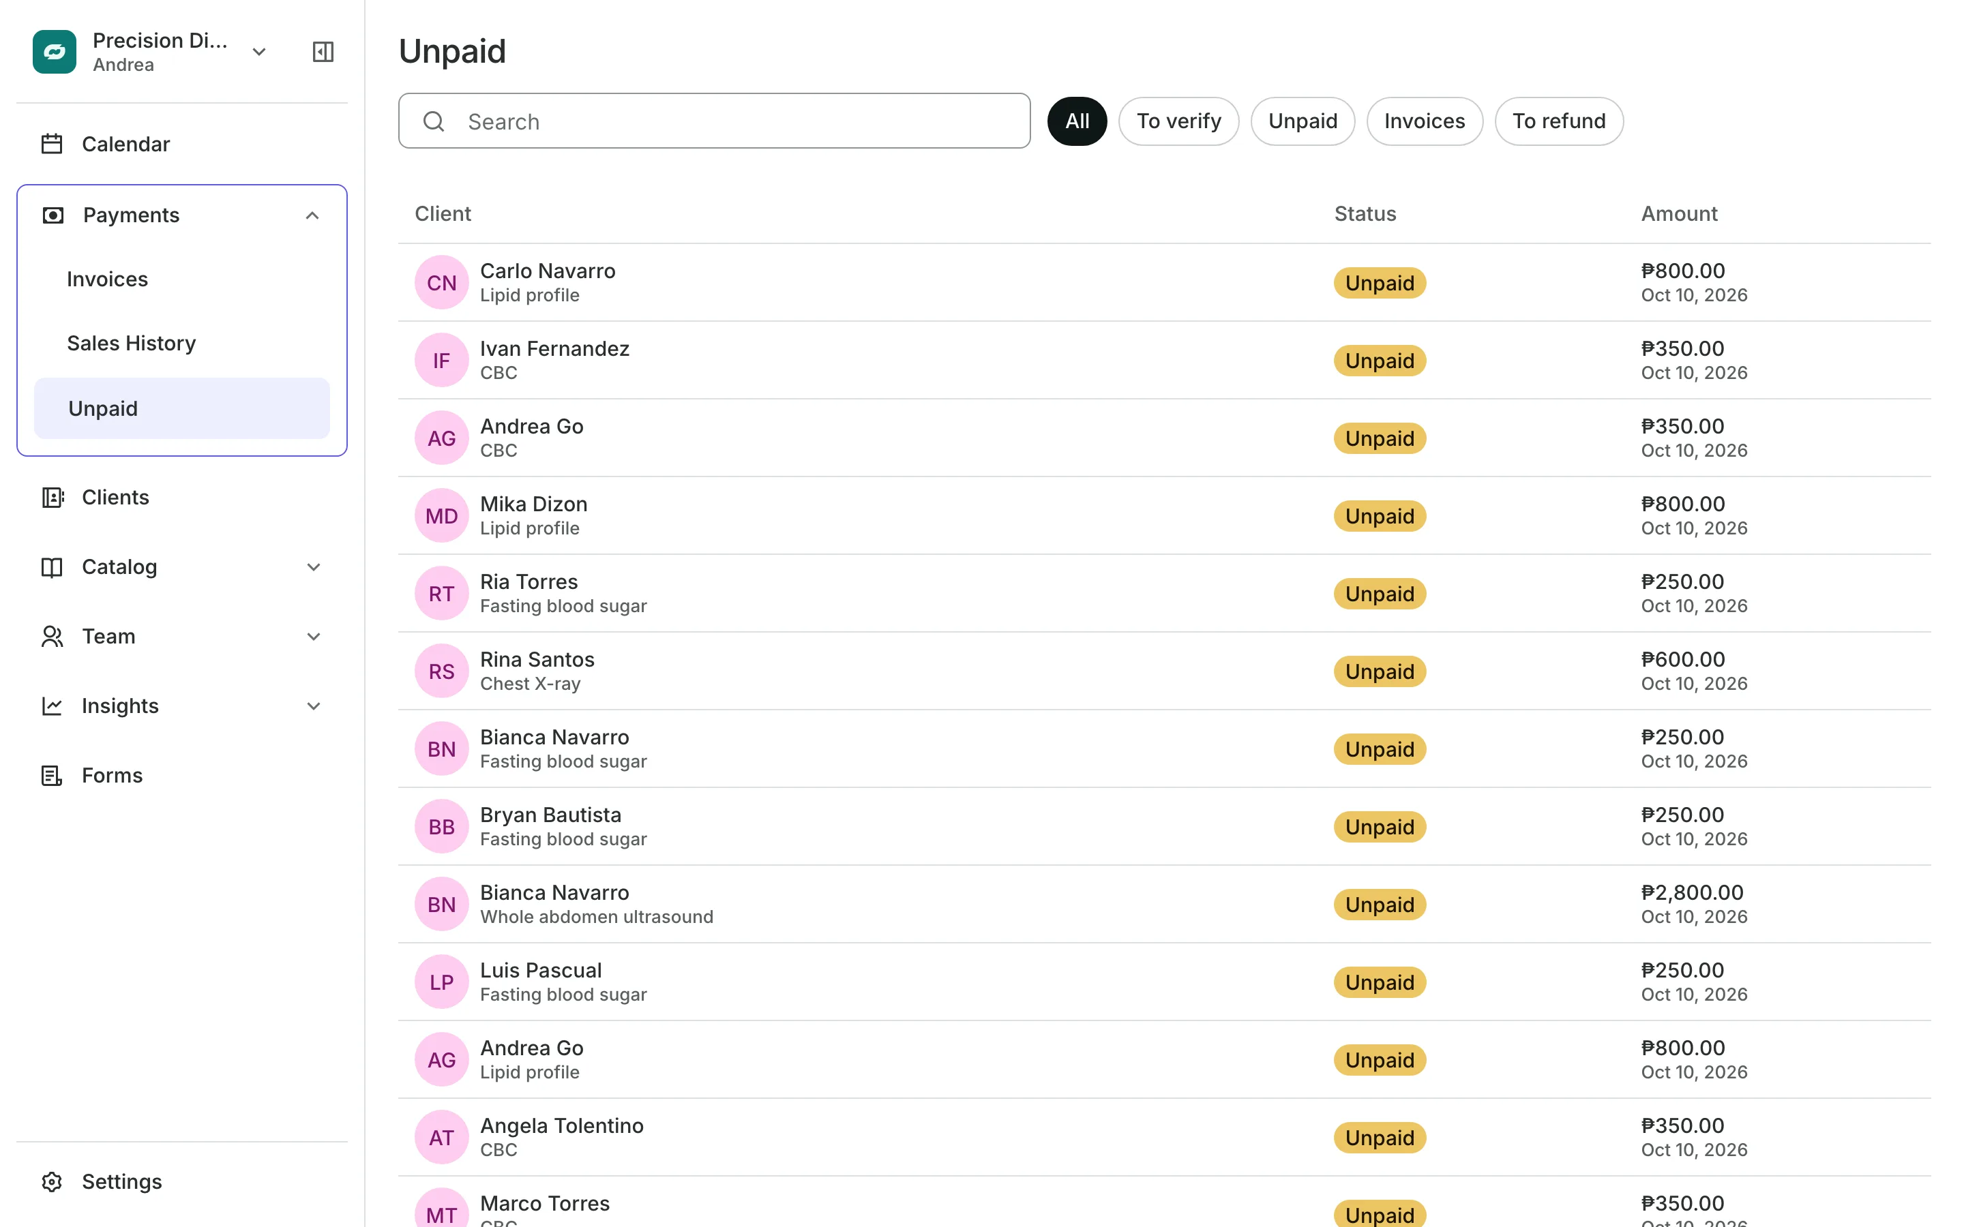Screen dimensions: 1964x1227
Task: Open Settings in the sidebar
Action: 182,1181
